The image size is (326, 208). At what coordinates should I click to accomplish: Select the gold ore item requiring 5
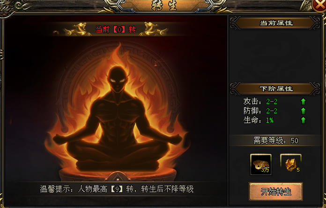click(x=291, y=164)
